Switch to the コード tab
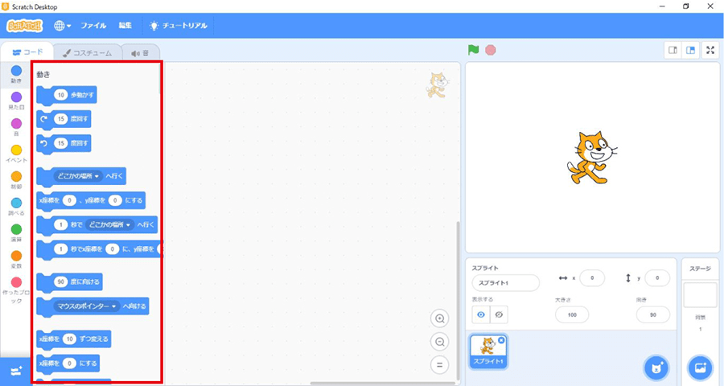The height and width of the screenshot is (386, 724). coord(27,52)
